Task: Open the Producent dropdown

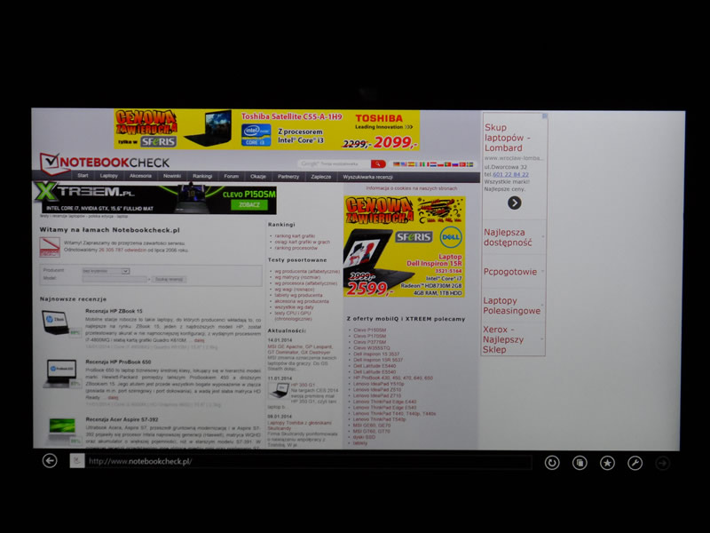Action: (x=106, y=271)
